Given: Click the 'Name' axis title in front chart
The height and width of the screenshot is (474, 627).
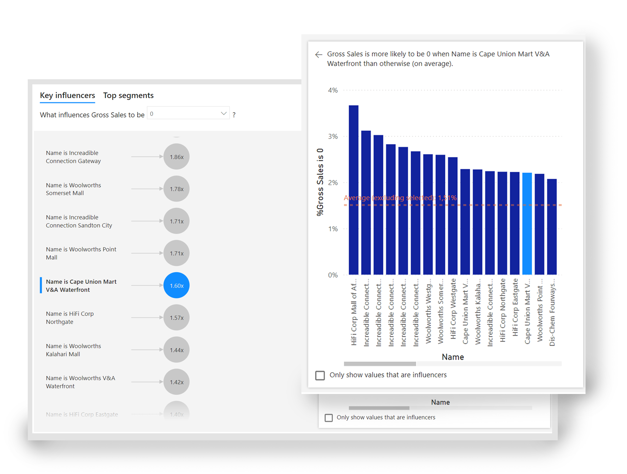Looking at the screenshot, I should (453, 357).
